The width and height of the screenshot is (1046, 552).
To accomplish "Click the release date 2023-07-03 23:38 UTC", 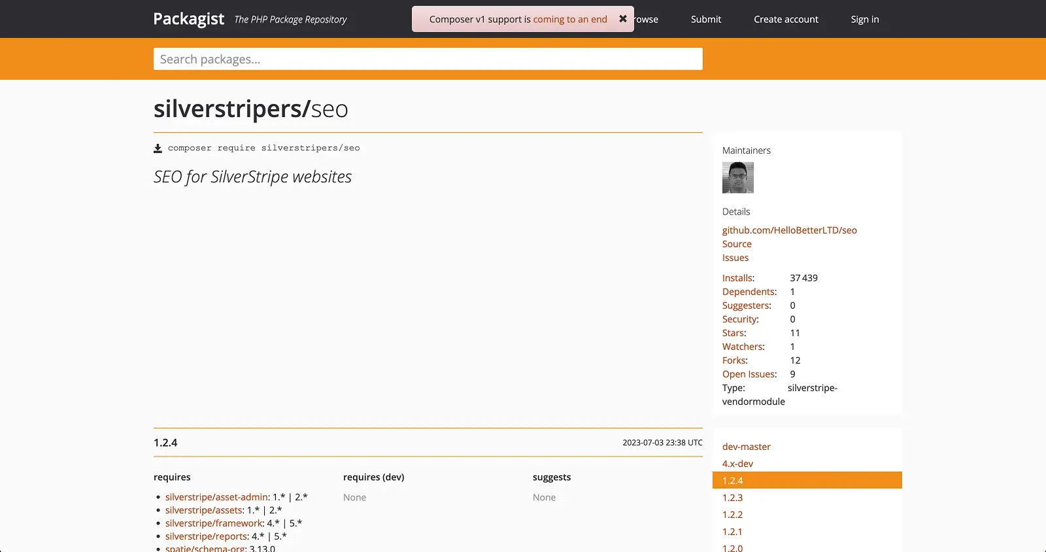I will pyautogui.click(x=662, y=443).
